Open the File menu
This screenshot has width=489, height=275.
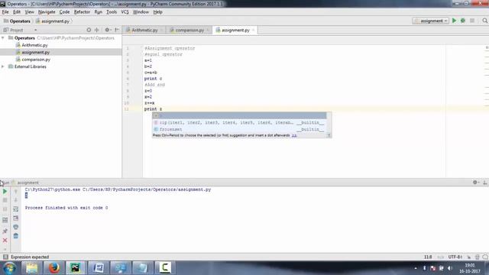pos(5,12)
